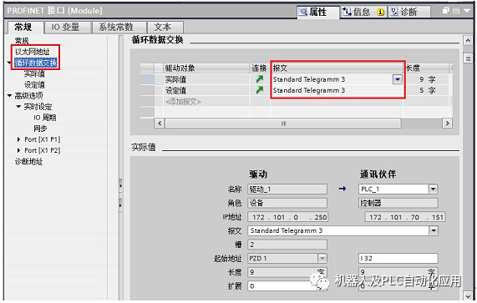The height and width of the screenshot is (303, 477).
Task: Click the 角色 field showing 设备
Action: pyautogui.click(x=287, y=203)
